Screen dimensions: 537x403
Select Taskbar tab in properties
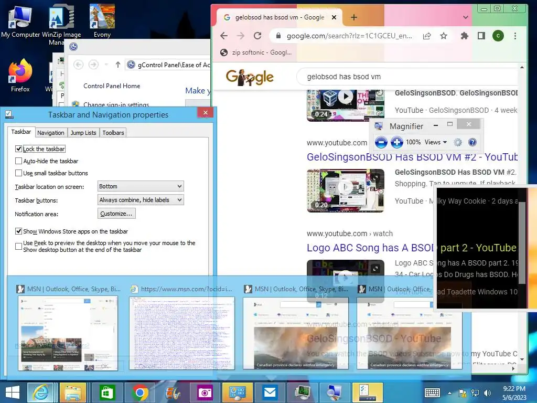[x=21, y=132]
